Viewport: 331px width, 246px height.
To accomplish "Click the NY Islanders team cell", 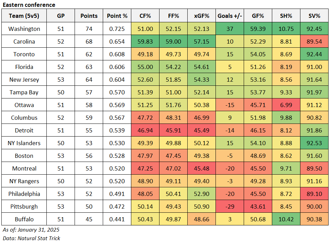I will pos(24,143).
